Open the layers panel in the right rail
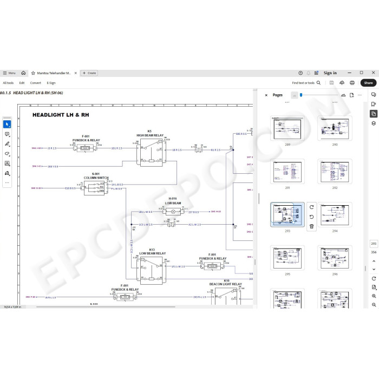Viewport: 379px width, 379px height. 374,123
